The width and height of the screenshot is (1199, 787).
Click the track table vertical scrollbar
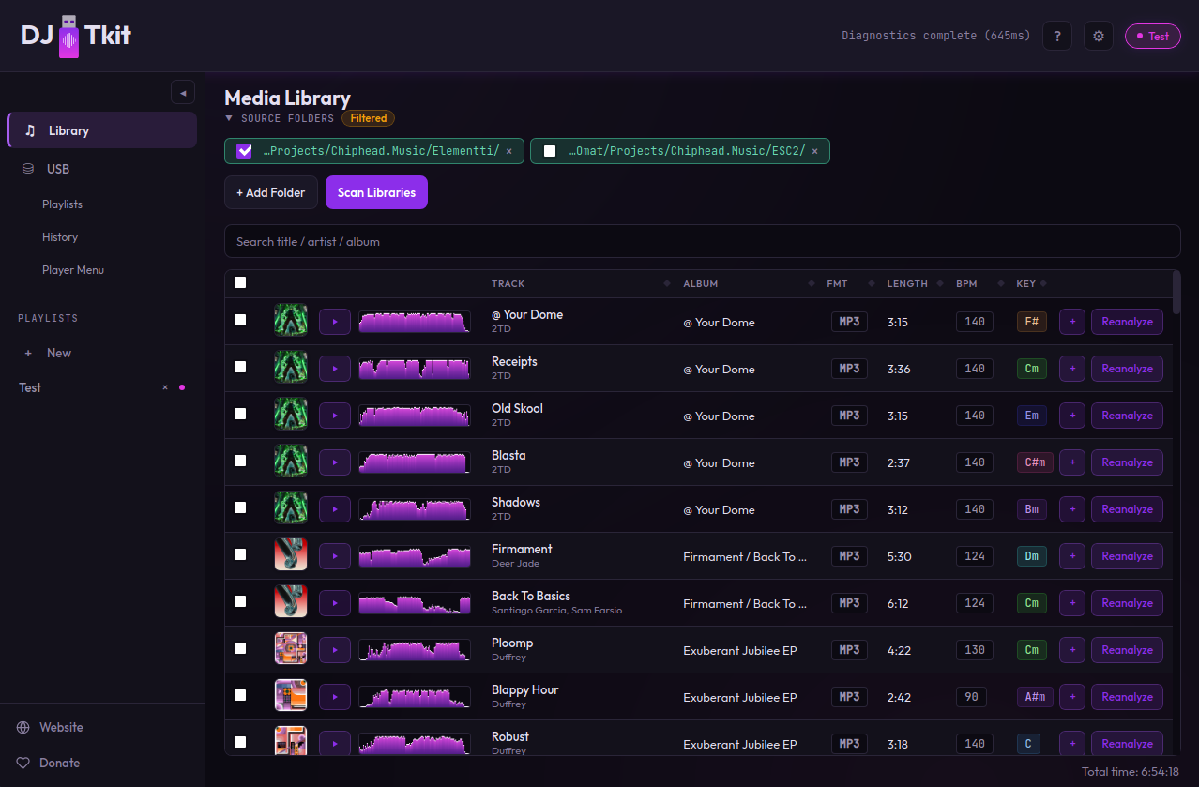pos(1176,292)
